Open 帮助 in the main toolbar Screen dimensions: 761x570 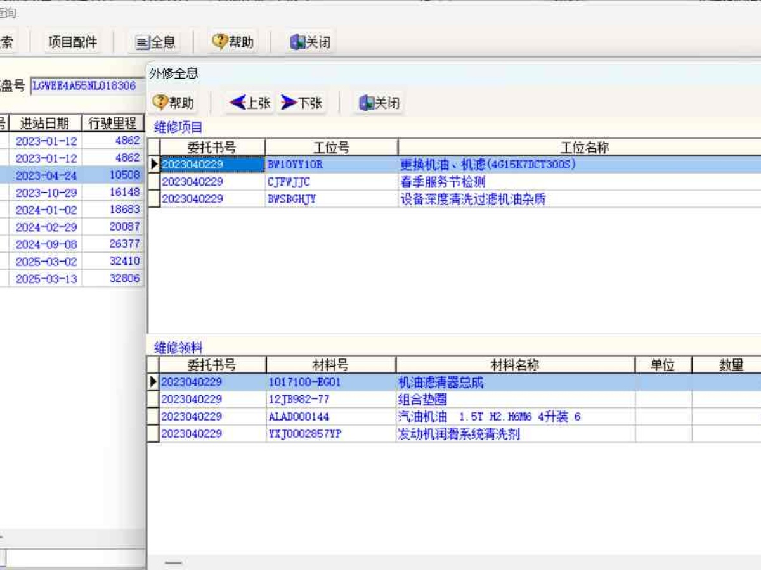coord(233,42)
